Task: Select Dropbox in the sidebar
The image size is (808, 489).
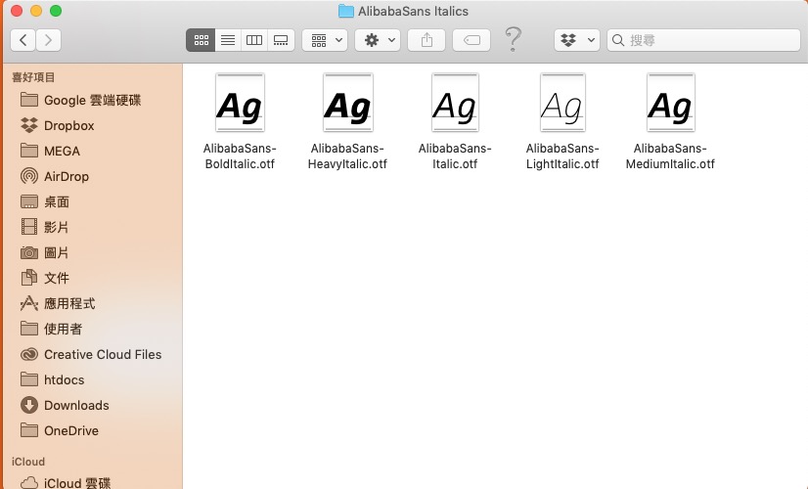Action: [x=92, y=125]
